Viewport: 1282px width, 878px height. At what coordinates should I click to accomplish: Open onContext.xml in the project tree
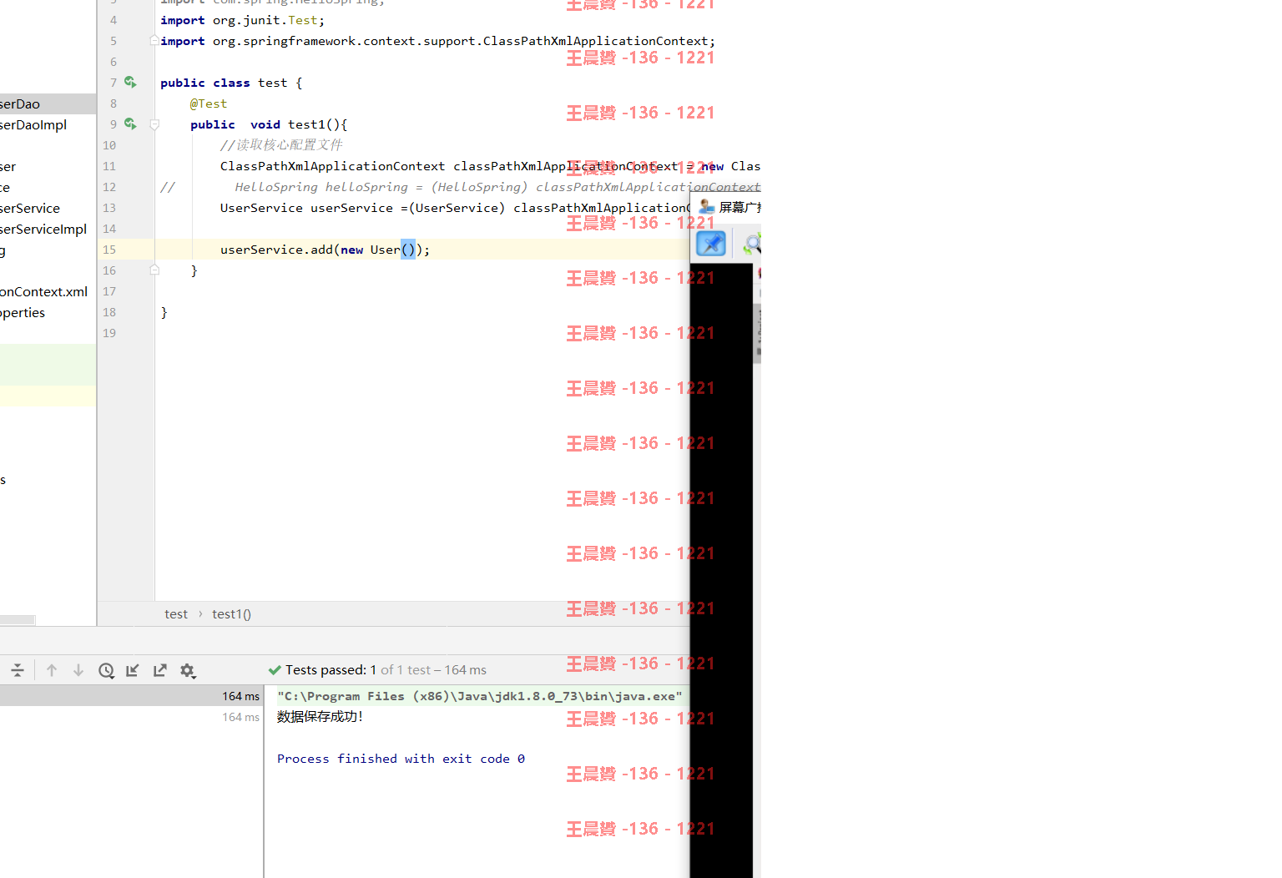pos(43,291)
